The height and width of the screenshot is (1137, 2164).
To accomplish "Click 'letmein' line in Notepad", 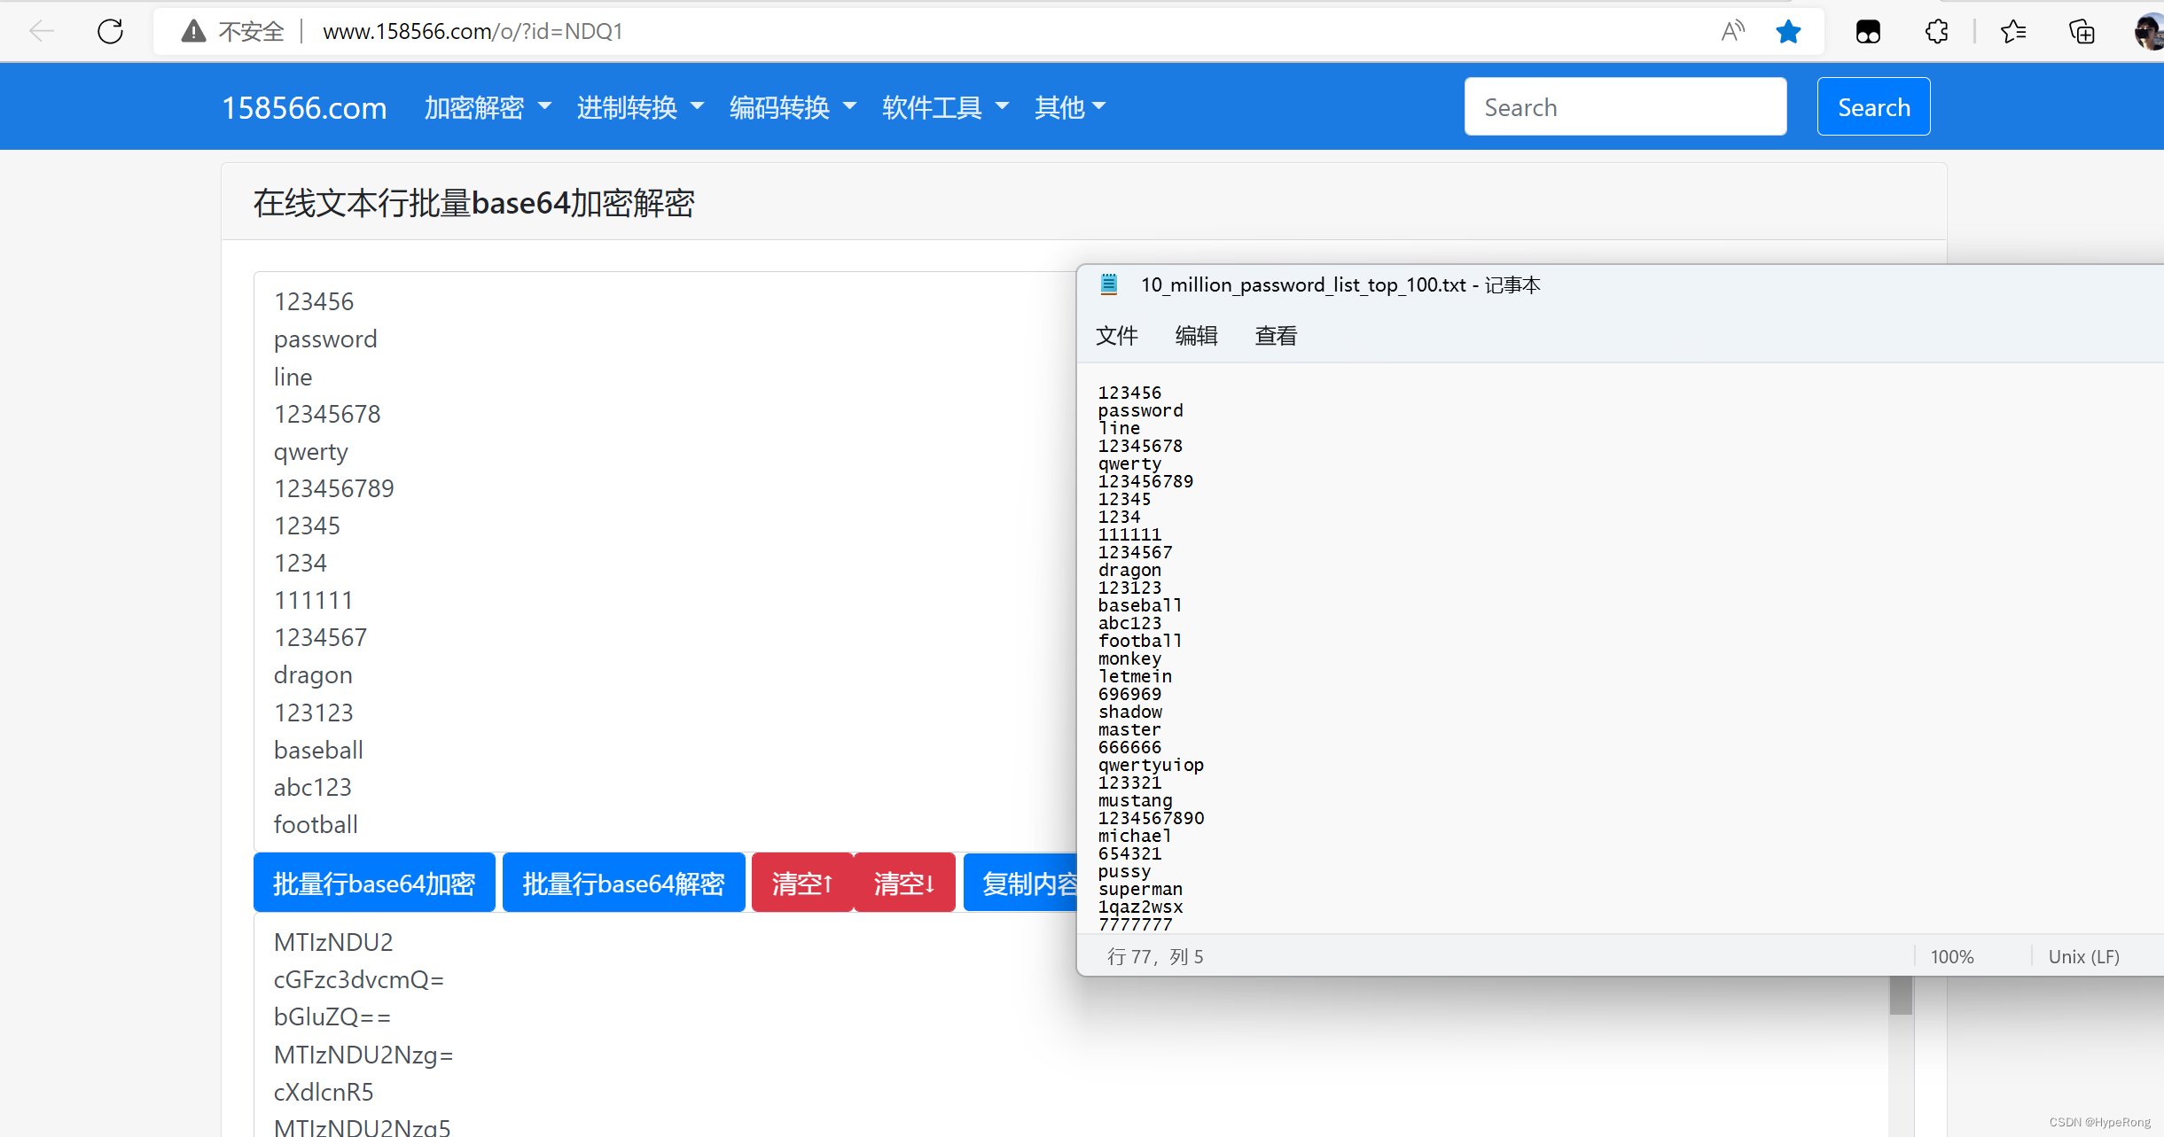I will [1135, 676].
